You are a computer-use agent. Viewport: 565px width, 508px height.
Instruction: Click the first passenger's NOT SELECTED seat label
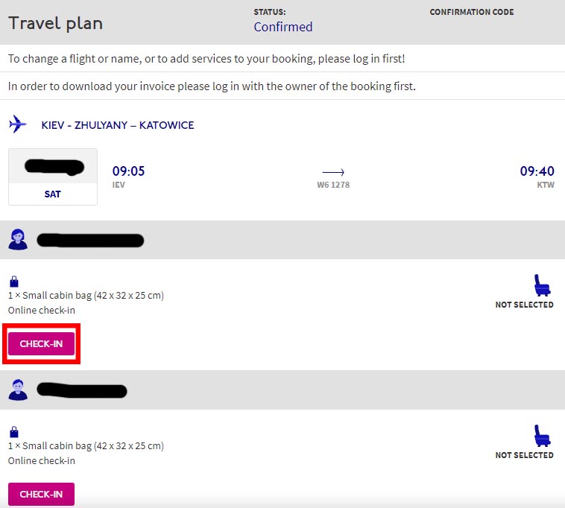click(x=524, y=305)
